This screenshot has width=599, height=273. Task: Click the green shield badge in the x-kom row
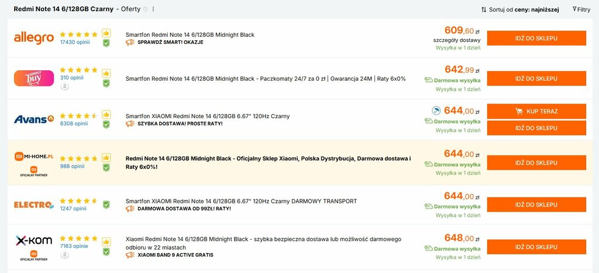pyautogui.click(x=106, y=251)
